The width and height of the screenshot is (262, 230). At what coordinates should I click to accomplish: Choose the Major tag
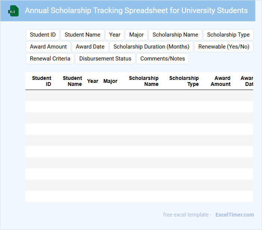coord(136,35)
